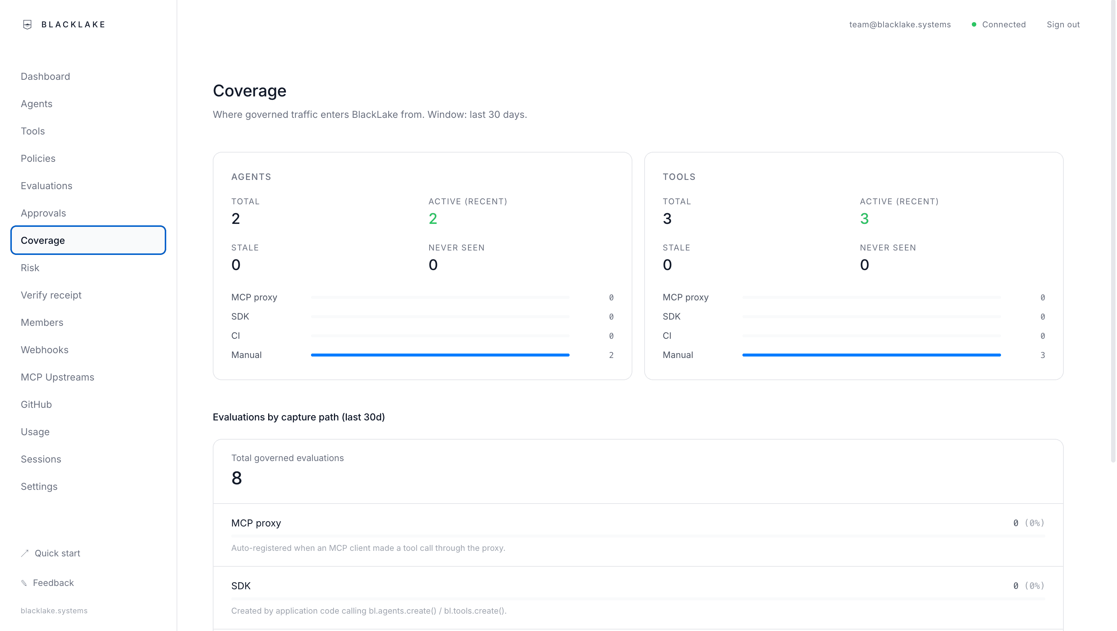Click the 'Window: last 30 days' description text
The height and width of the screenshot is (631, 1117).
(477, 115)
